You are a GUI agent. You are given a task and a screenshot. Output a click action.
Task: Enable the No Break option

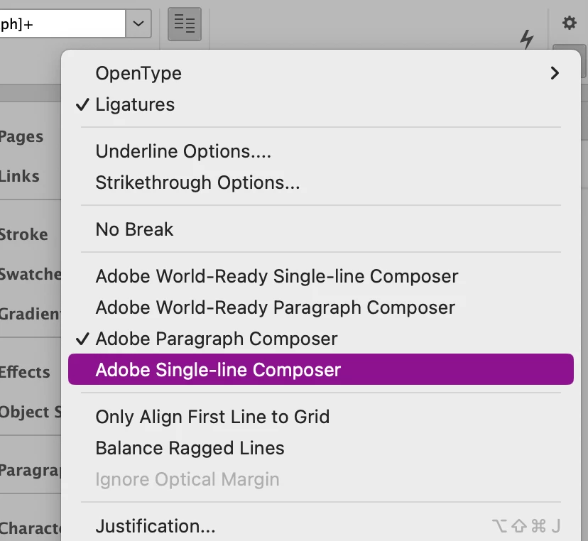click(x=134, y=229)
